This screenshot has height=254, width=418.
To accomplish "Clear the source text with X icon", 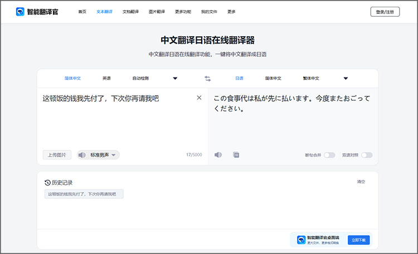I will [x=199, y=98].
